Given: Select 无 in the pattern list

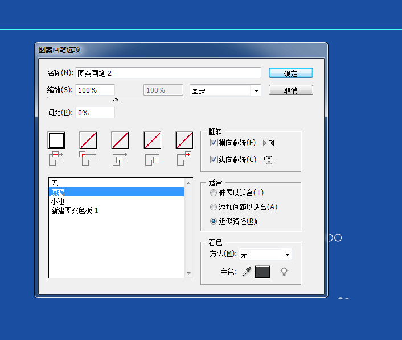Looking at the screenshot, I should 116,183.
